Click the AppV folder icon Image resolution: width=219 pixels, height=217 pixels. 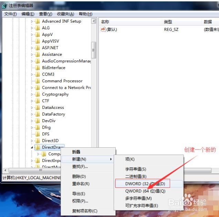(x=38, y=34)
